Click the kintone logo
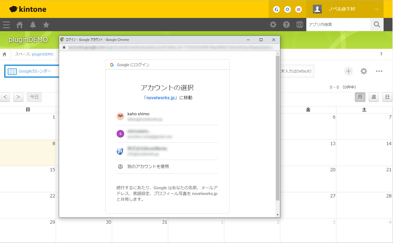Screen dimensions: 393x243 tap(28, 9)
